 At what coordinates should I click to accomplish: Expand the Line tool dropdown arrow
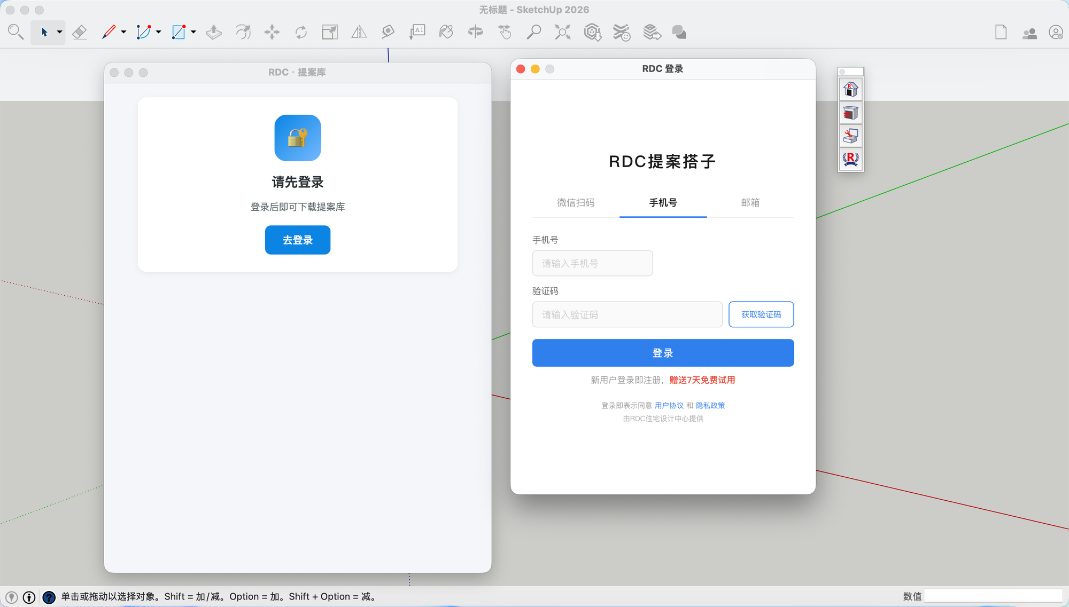[123, 33]
